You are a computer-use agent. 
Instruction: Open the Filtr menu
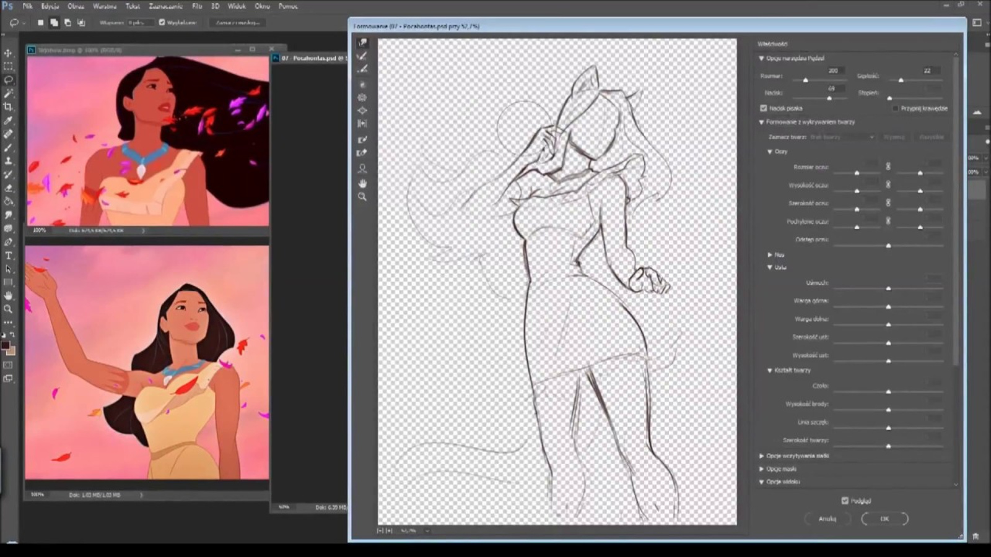point(197,6)
